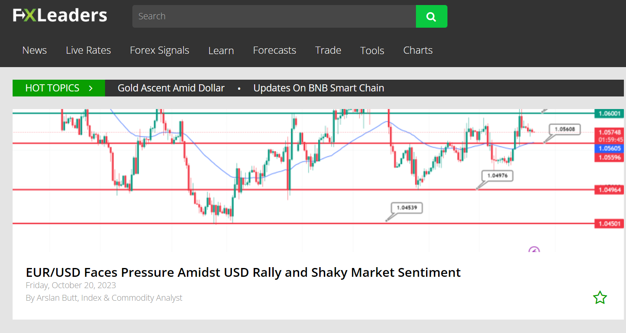Screen dimensions: 626x333
Task: Select the blue 1.05605 current price label
Action: (x=608, y=148)
